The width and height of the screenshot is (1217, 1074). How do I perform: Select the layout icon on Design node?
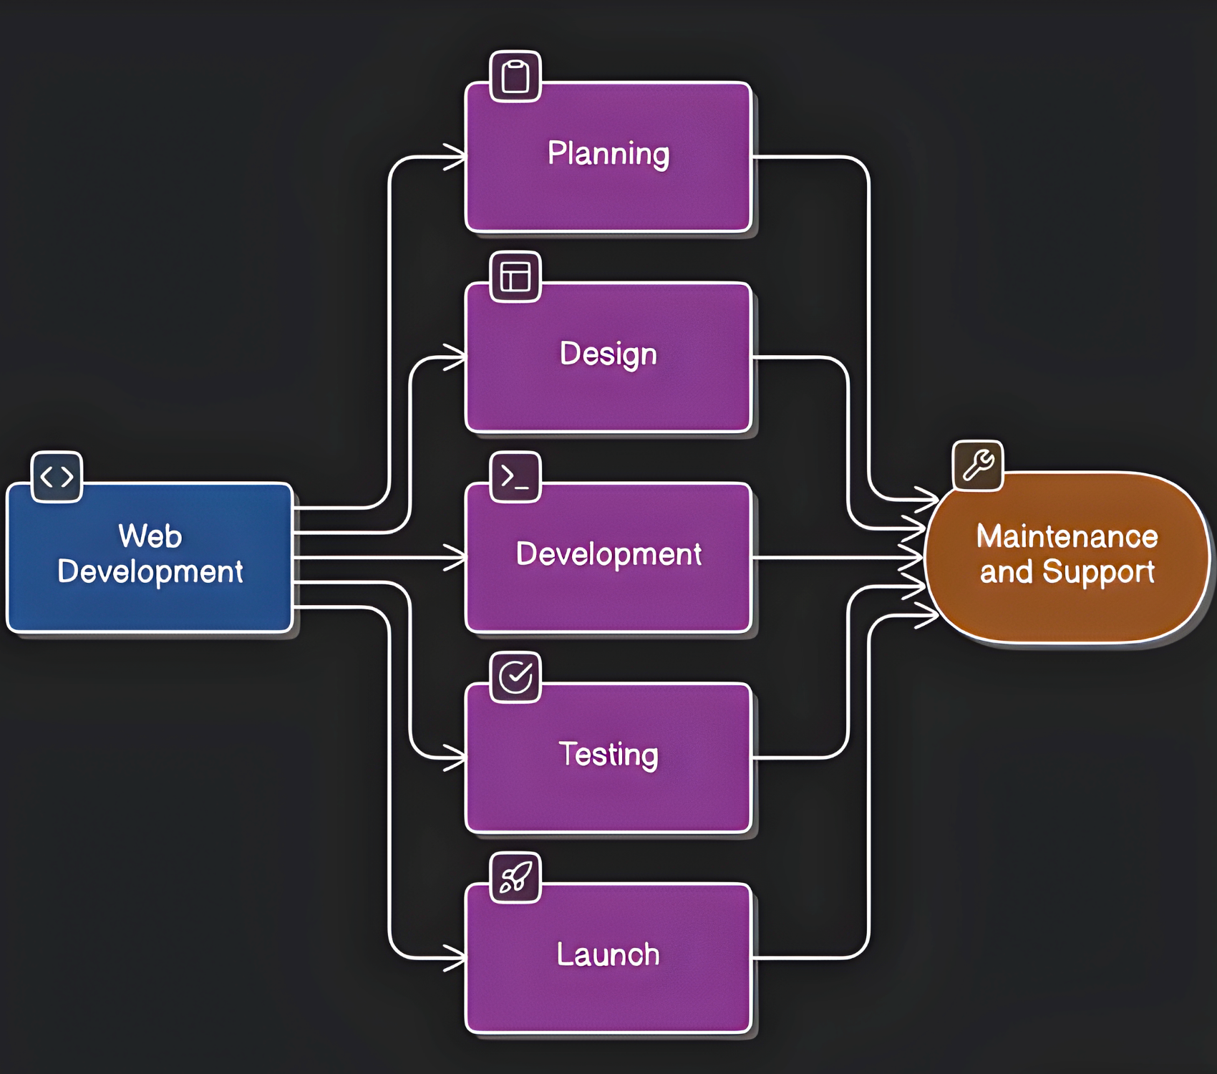pos(515,277)
